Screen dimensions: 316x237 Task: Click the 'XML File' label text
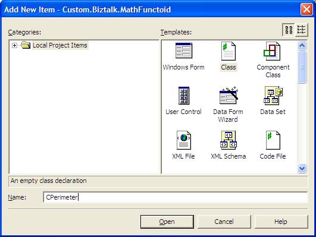(x=184, y=156)
